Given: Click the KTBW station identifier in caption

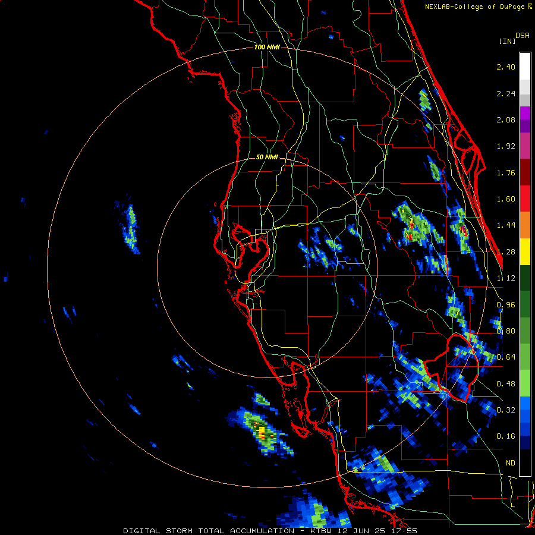Looking at the screenshot, I should 321,531.
